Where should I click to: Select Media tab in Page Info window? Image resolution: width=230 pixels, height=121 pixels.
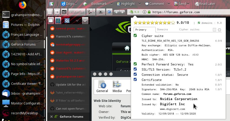point(117,87)
